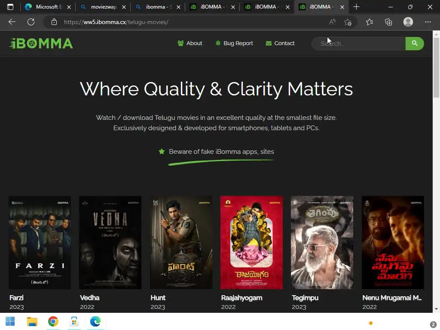This screenshot has height=330, width=440.
Task: Activate the Read aloud icon
Action: 332,22
